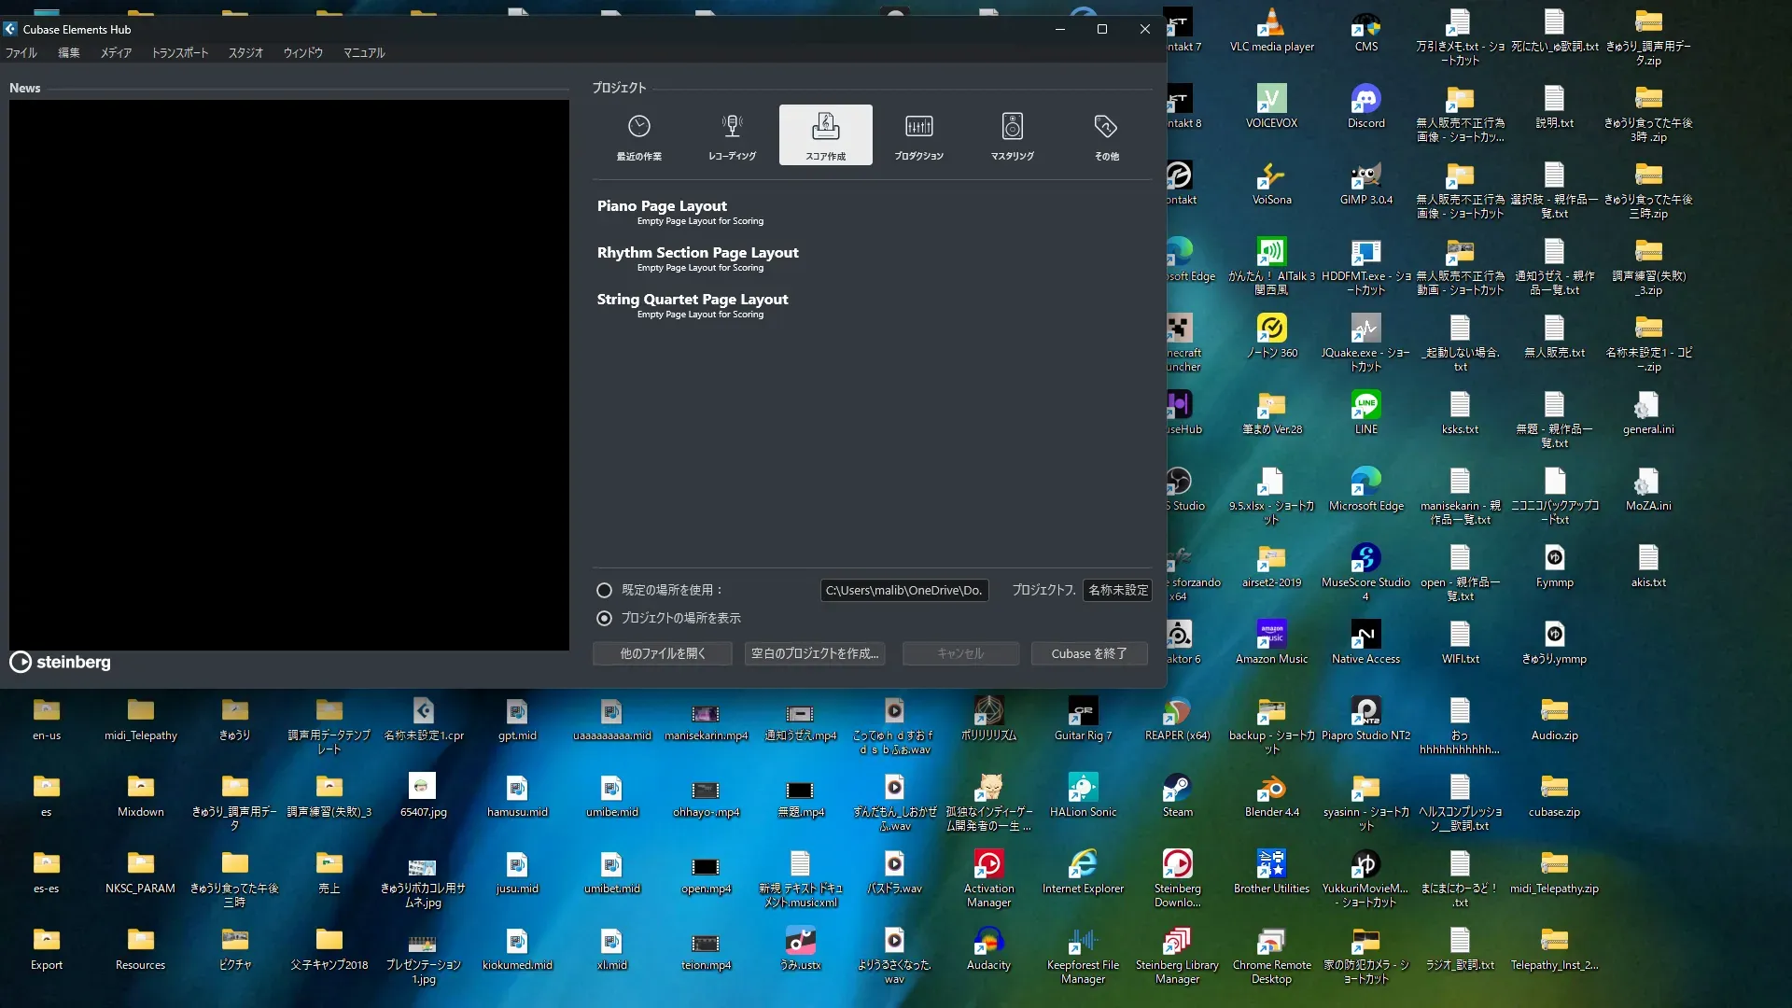Select the レコーディング recording category icon
This screenshot has height=1008, width=1792.
pos(732,135)
